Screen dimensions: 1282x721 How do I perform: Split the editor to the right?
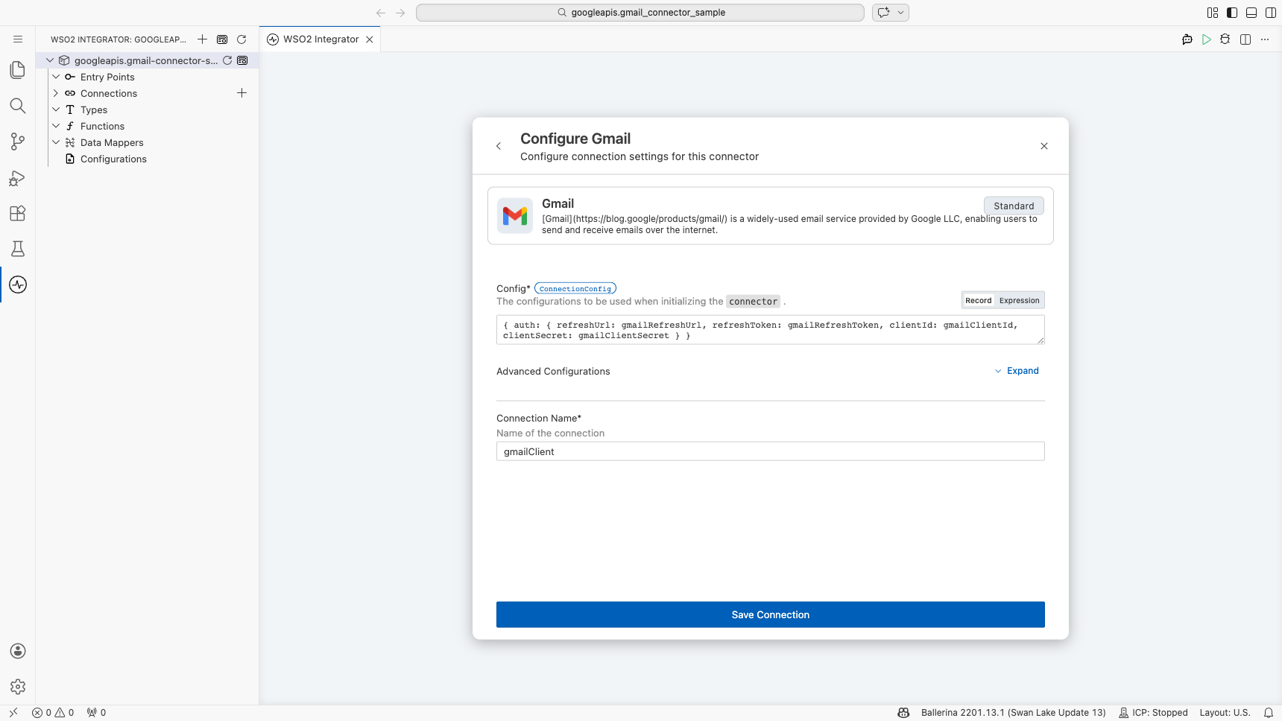coord(1245,39)
